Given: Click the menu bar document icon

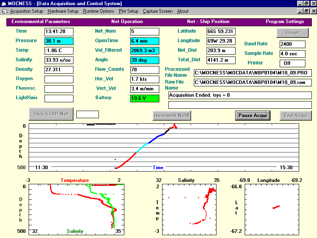Looking at the screenshot, I should click(x=4, y=12).
